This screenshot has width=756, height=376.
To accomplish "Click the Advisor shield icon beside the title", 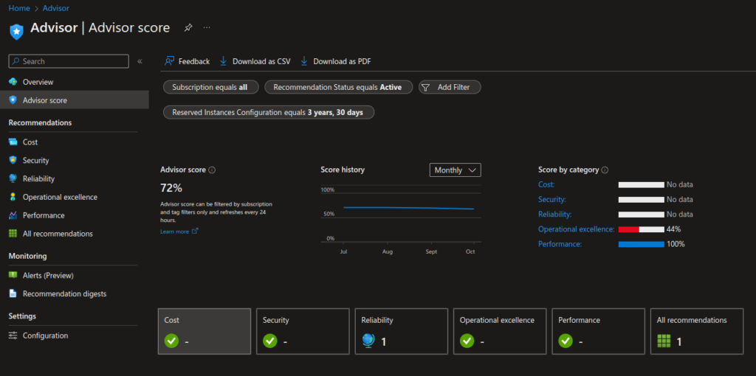I will point(17,31).
